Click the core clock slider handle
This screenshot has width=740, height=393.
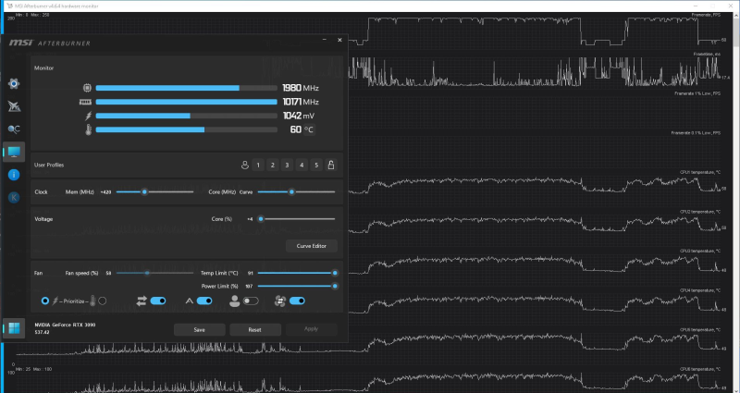pos(291,192)
